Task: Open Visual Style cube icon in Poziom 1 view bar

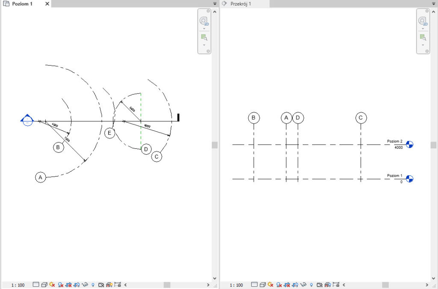Action: 44,285
